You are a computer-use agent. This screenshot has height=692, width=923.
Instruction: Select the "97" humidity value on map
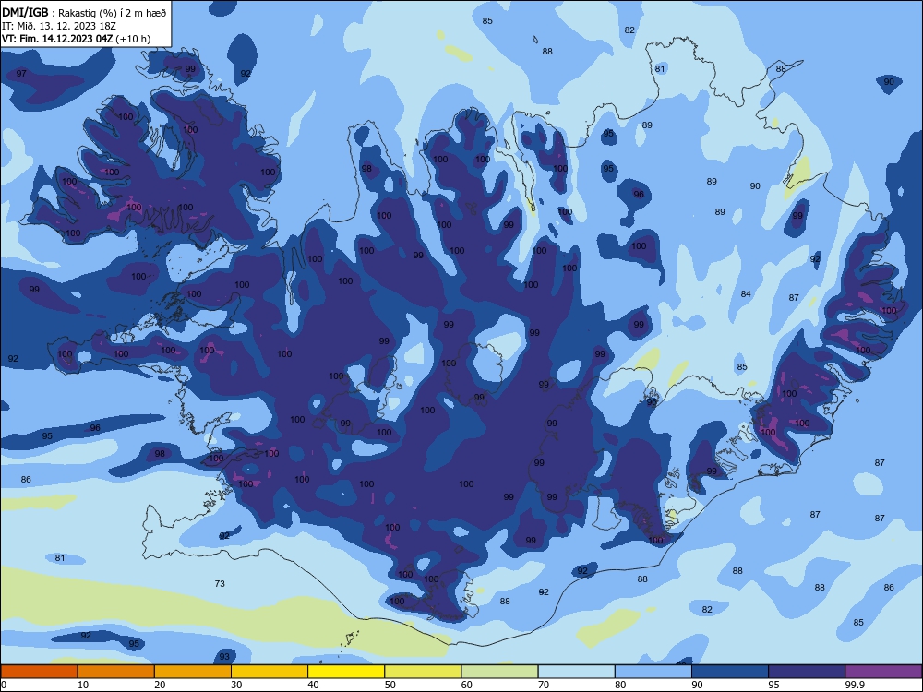coord(21,74)
